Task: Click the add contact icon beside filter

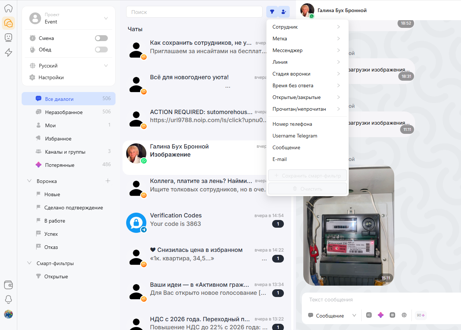Action: (283, 12)
